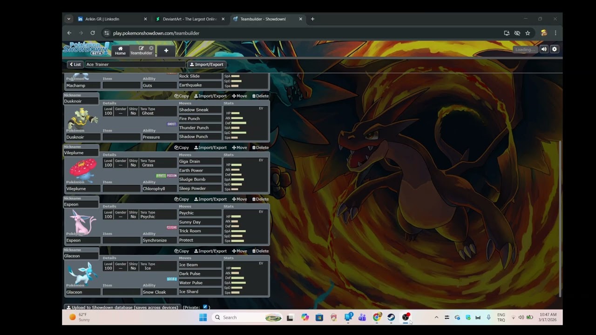This screenshot has height=335, width=596.
Task: Open a new browser tab
Action: pos(312,19)
